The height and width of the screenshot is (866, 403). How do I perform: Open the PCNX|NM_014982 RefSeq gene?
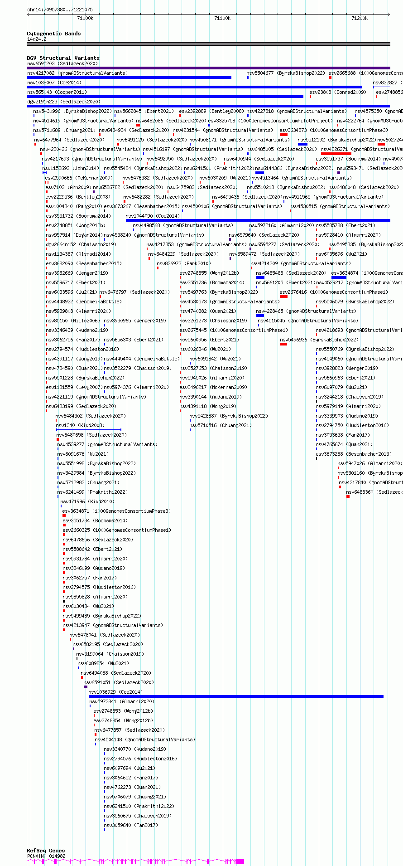pos(136,861)
